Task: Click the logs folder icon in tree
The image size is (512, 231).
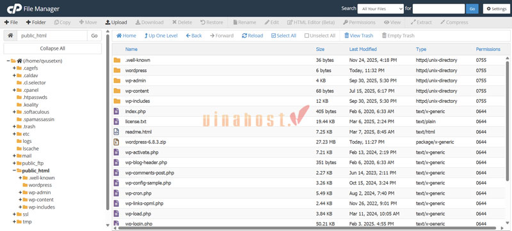Action: (19, 141)
